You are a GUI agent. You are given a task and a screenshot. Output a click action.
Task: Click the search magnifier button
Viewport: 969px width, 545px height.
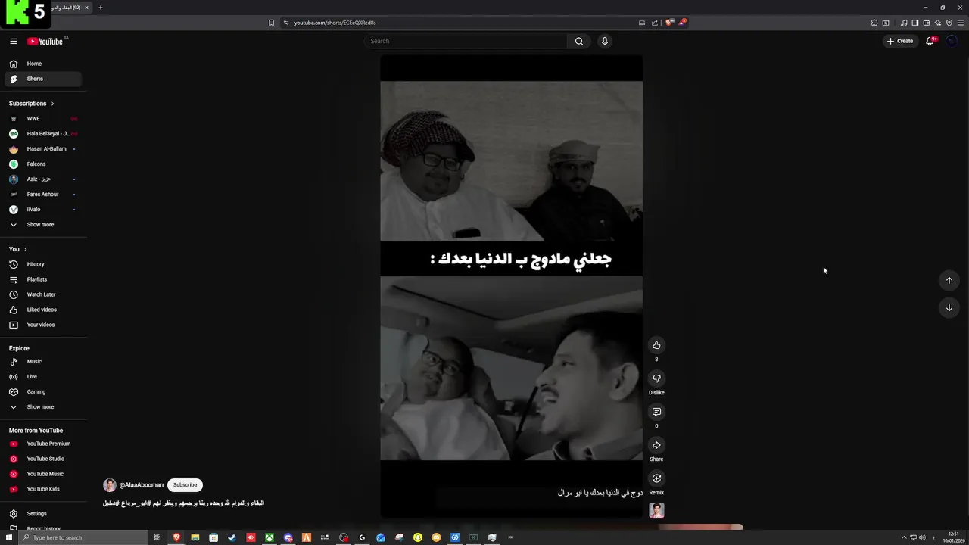pos(579,41)
